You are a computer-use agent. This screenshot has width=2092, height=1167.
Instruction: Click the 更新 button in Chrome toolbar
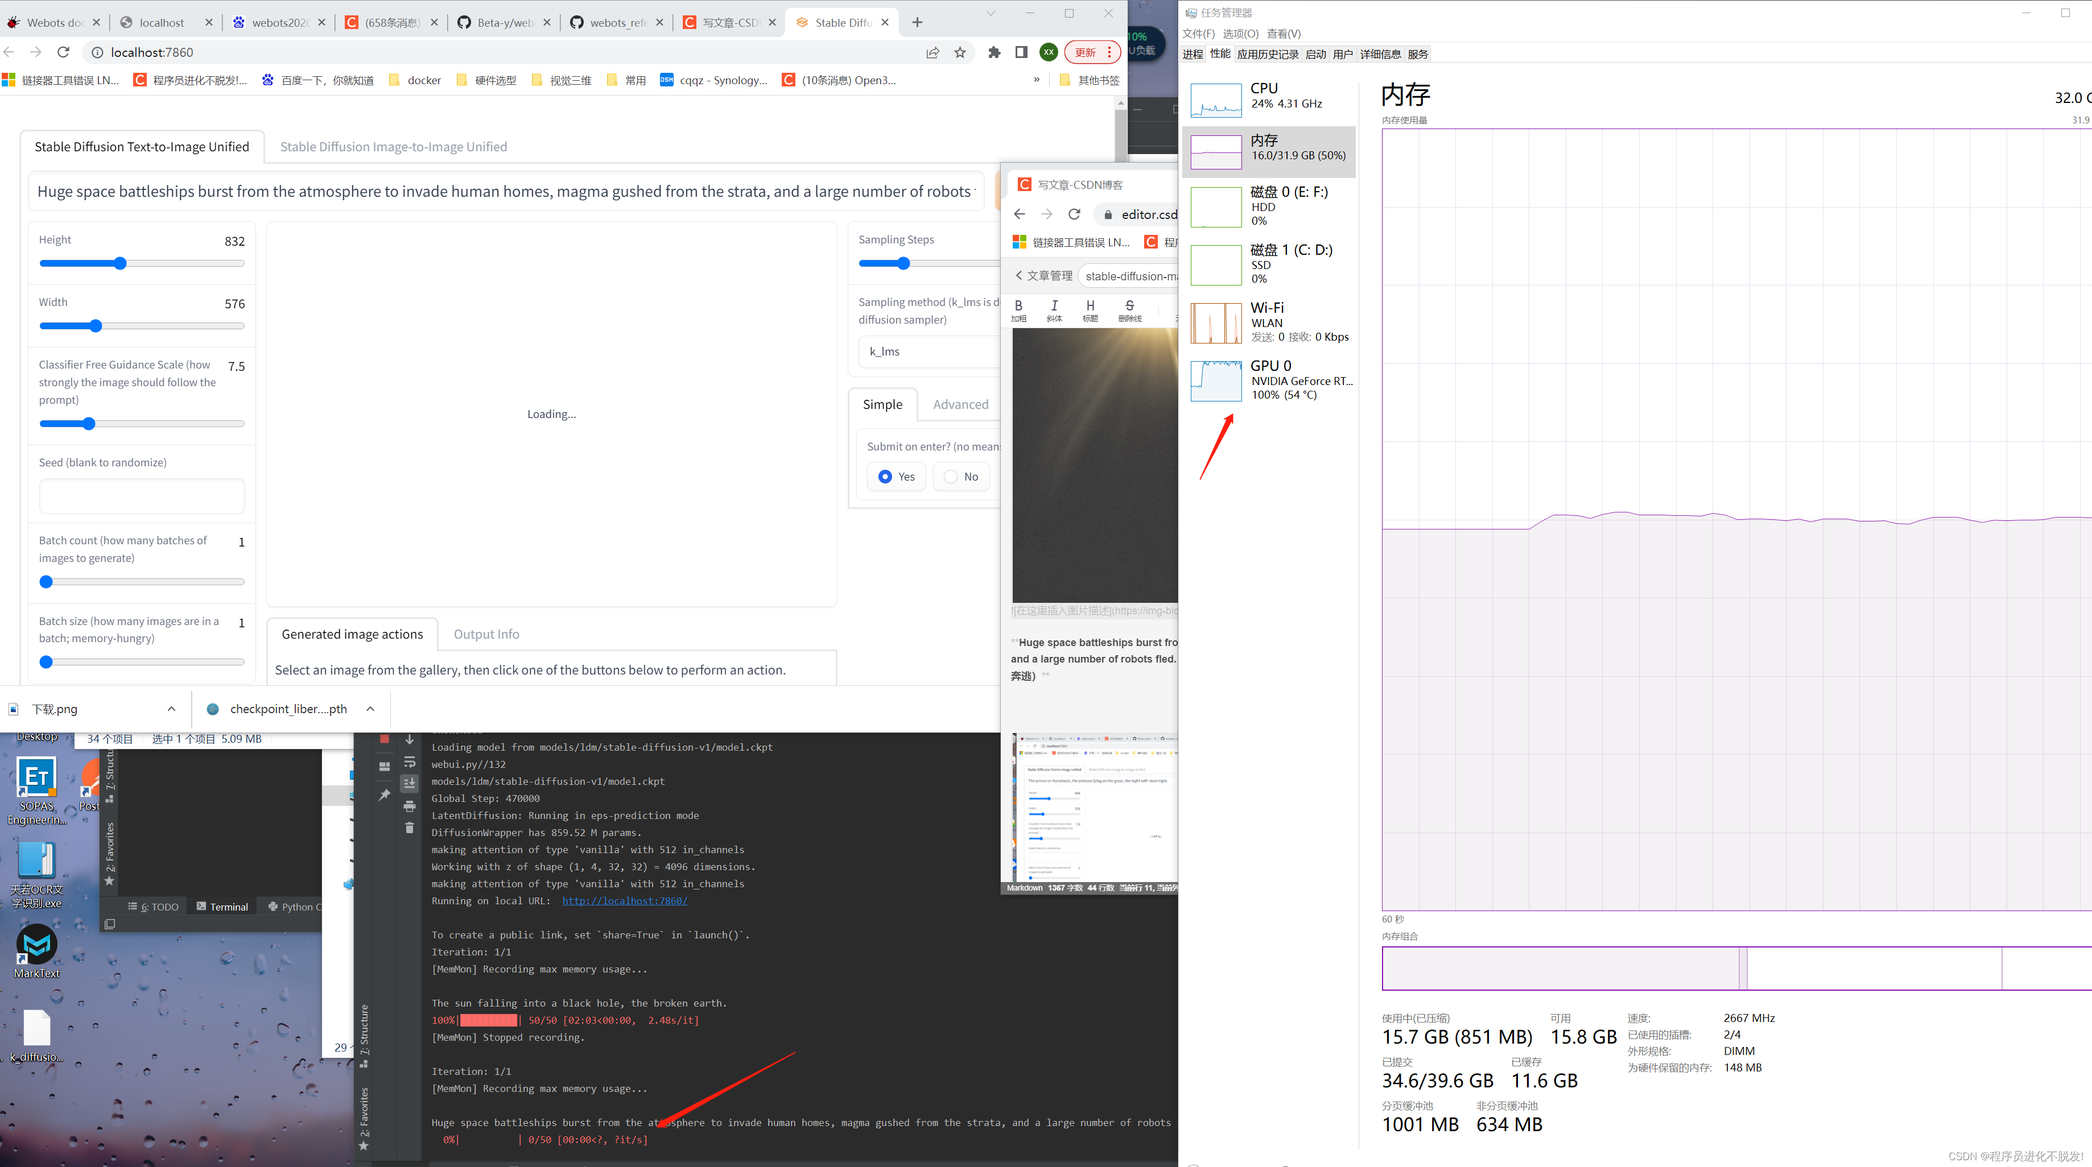[x=1086, y=52]
